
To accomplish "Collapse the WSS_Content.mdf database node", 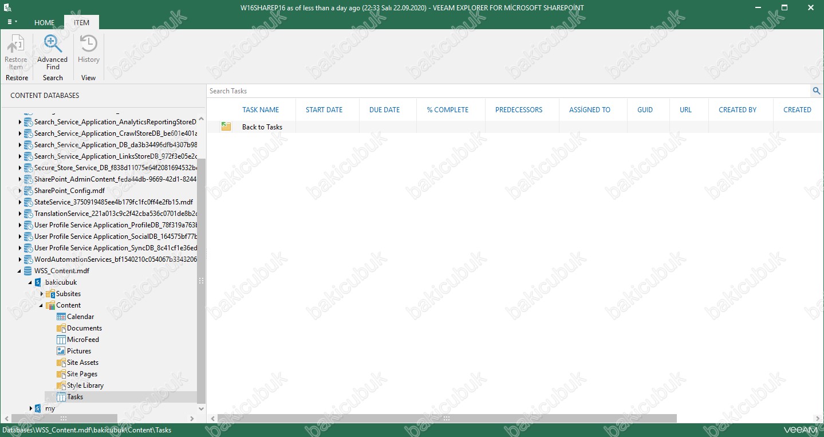I will coord(20,271).
